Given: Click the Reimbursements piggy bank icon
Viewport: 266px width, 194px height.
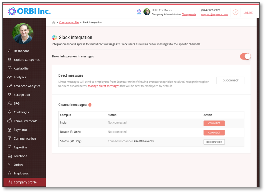Looking at the screenshot, I should tap(10, 121).
